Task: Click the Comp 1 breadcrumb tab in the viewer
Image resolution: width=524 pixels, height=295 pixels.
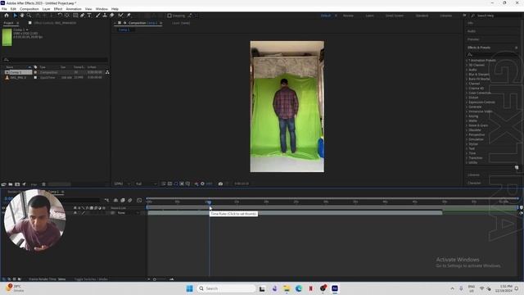Action: click(124, 29)
